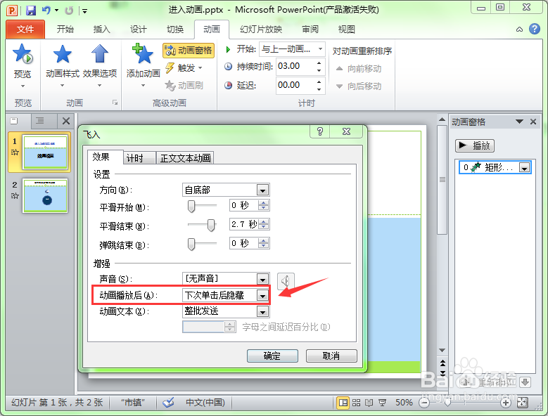This screenshot has height=416, width=548.
Task: Click the 确定 OK button
Action: tap(272, 356)
